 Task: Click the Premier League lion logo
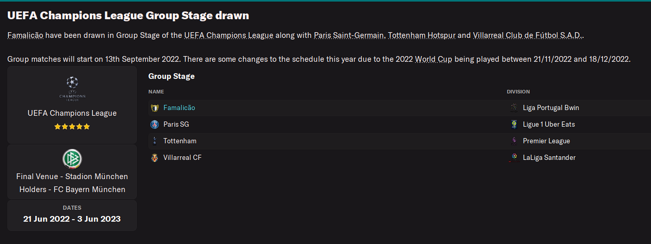(514, 141)
